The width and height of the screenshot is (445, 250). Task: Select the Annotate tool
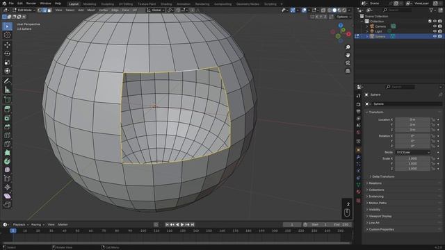click(7, 81)
